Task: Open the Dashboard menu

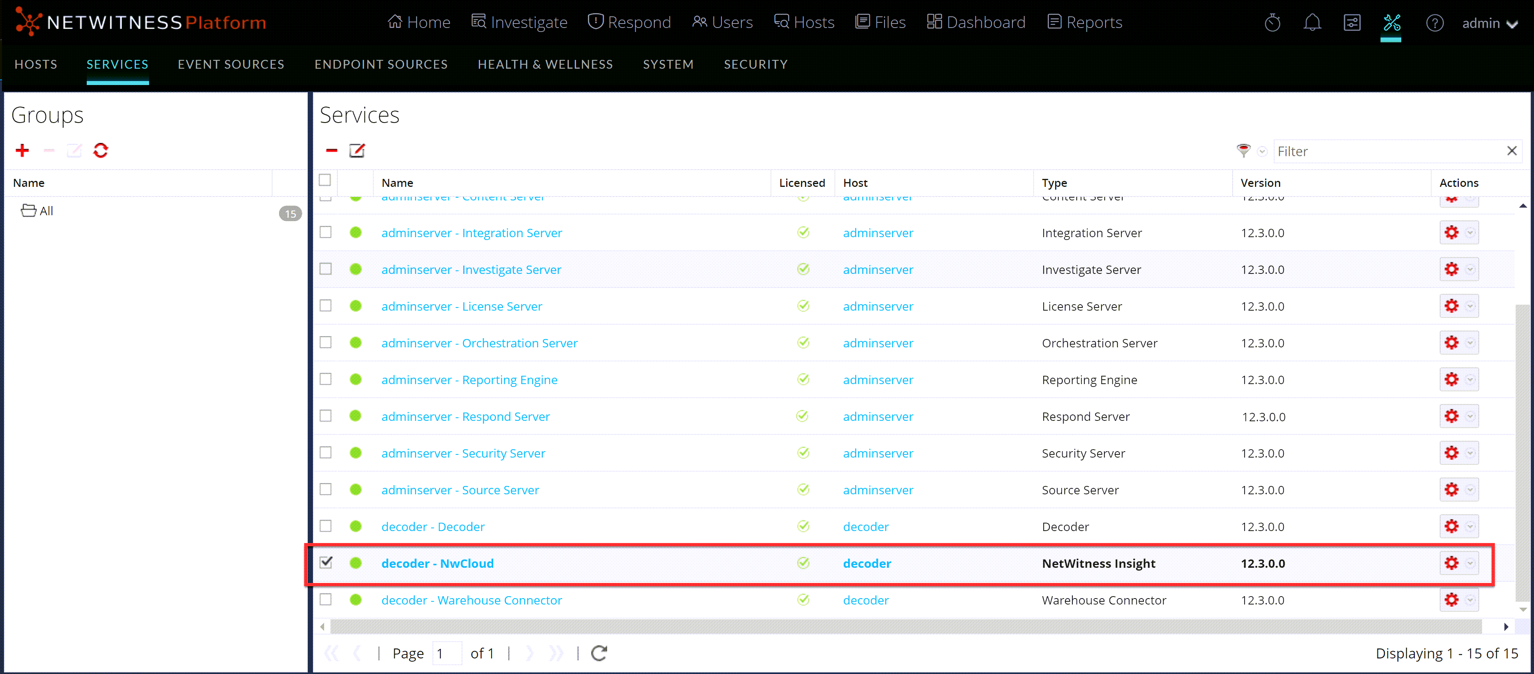Action: [x=976, y=23]
